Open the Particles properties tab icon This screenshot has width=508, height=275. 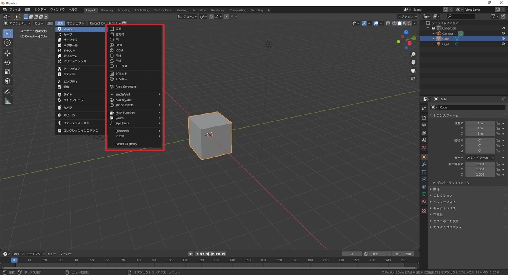point(424,172)
